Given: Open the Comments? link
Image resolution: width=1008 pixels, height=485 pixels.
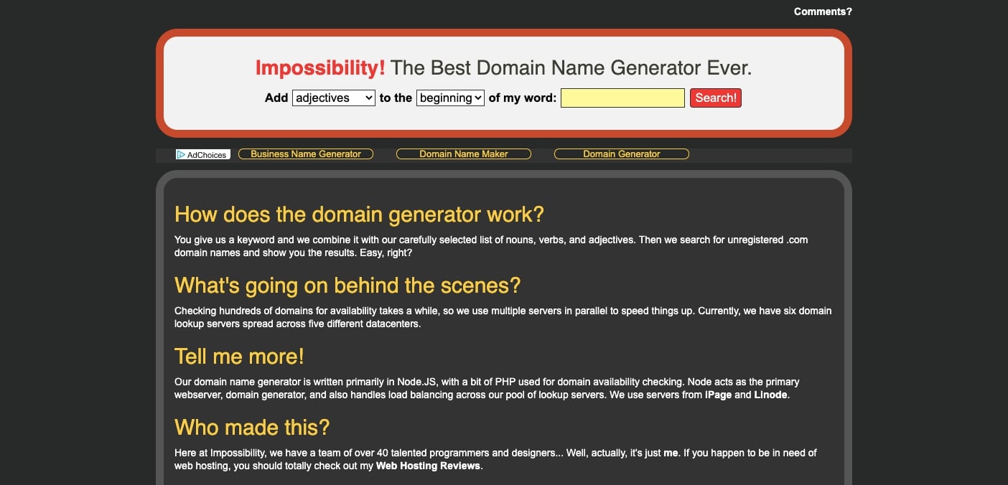Looking at the screenshot, I should click(x=823, y=11).
